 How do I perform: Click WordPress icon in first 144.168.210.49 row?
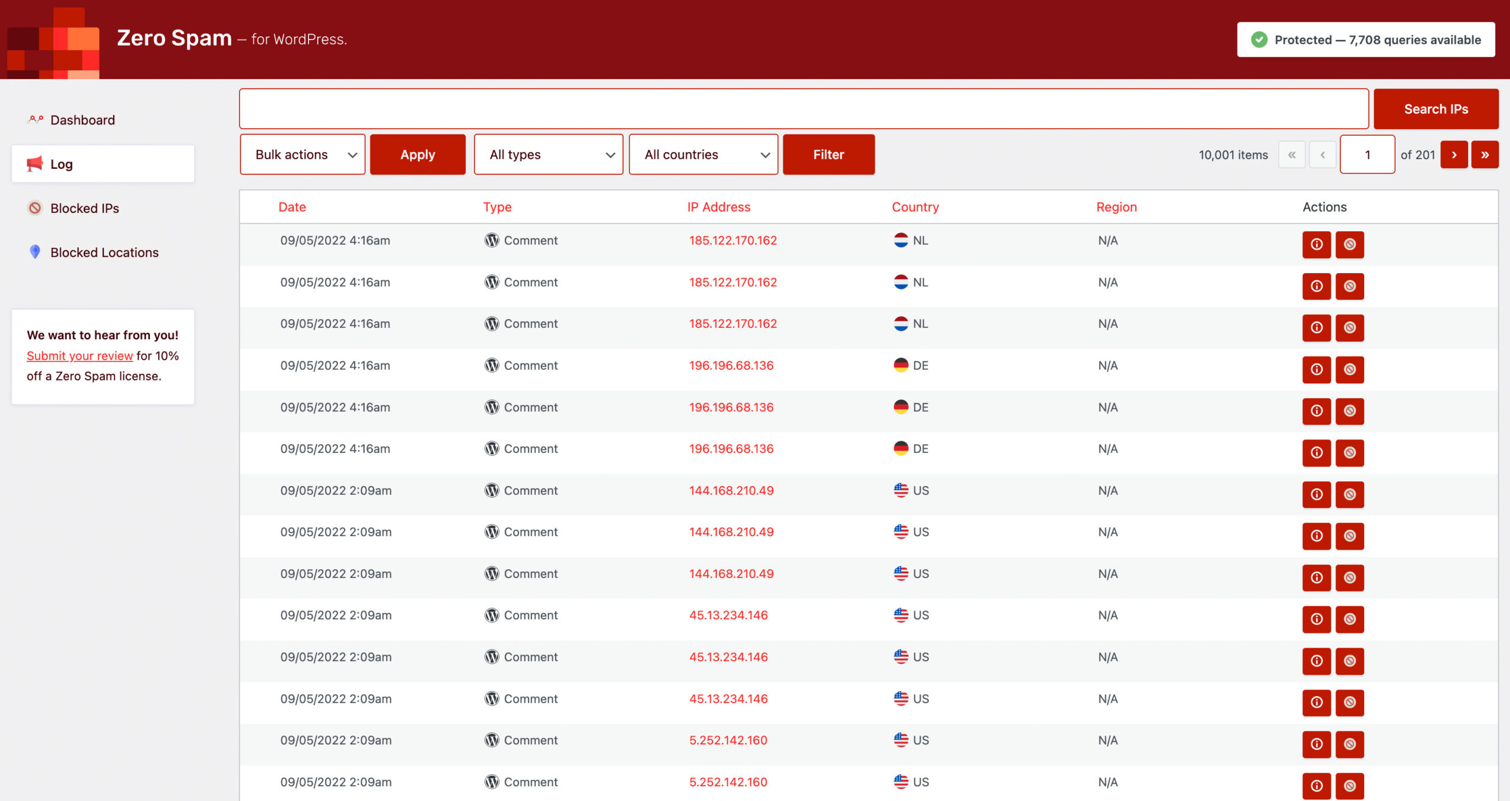[x=492, y=490]
